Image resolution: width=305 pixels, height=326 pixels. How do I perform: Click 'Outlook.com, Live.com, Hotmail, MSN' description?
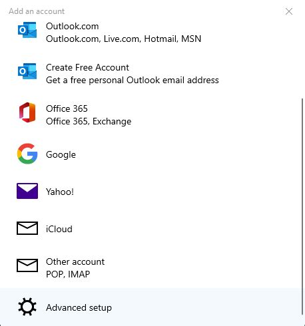(123, 39)
